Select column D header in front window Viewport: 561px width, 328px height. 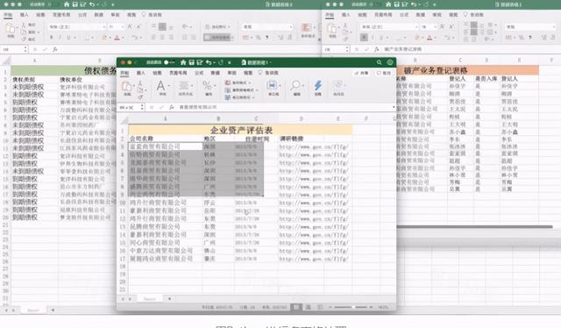pyautogui.click(x=302, y=118)
